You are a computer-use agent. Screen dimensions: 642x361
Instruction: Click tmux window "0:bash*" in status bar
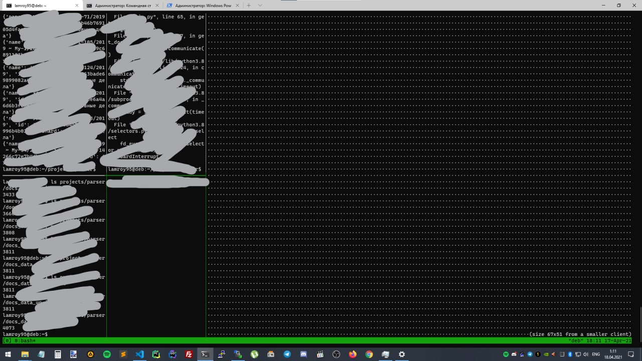[x=25, y=341]
